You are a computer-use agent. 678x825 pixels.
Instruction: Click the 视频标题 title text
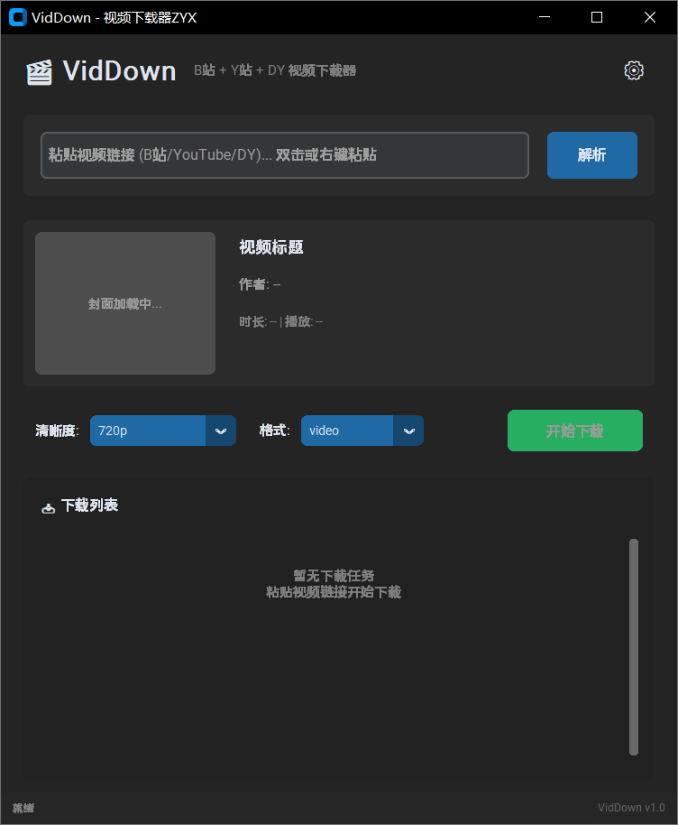(x=271, y=247)
